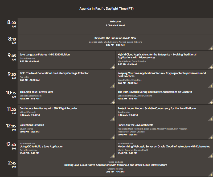Click the Agenda in Pacific Daylight Time heading

click(x=106, y=9)
